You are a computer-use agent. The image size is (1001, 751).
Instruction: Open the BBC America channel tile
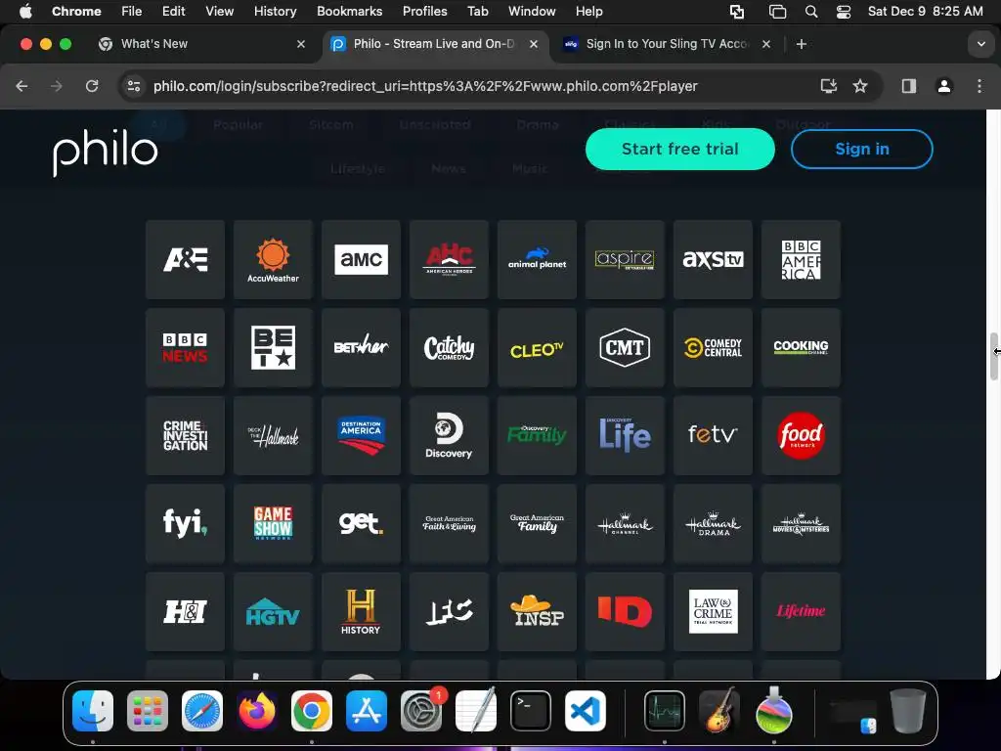pyautogui.click(x=802, y=259)
